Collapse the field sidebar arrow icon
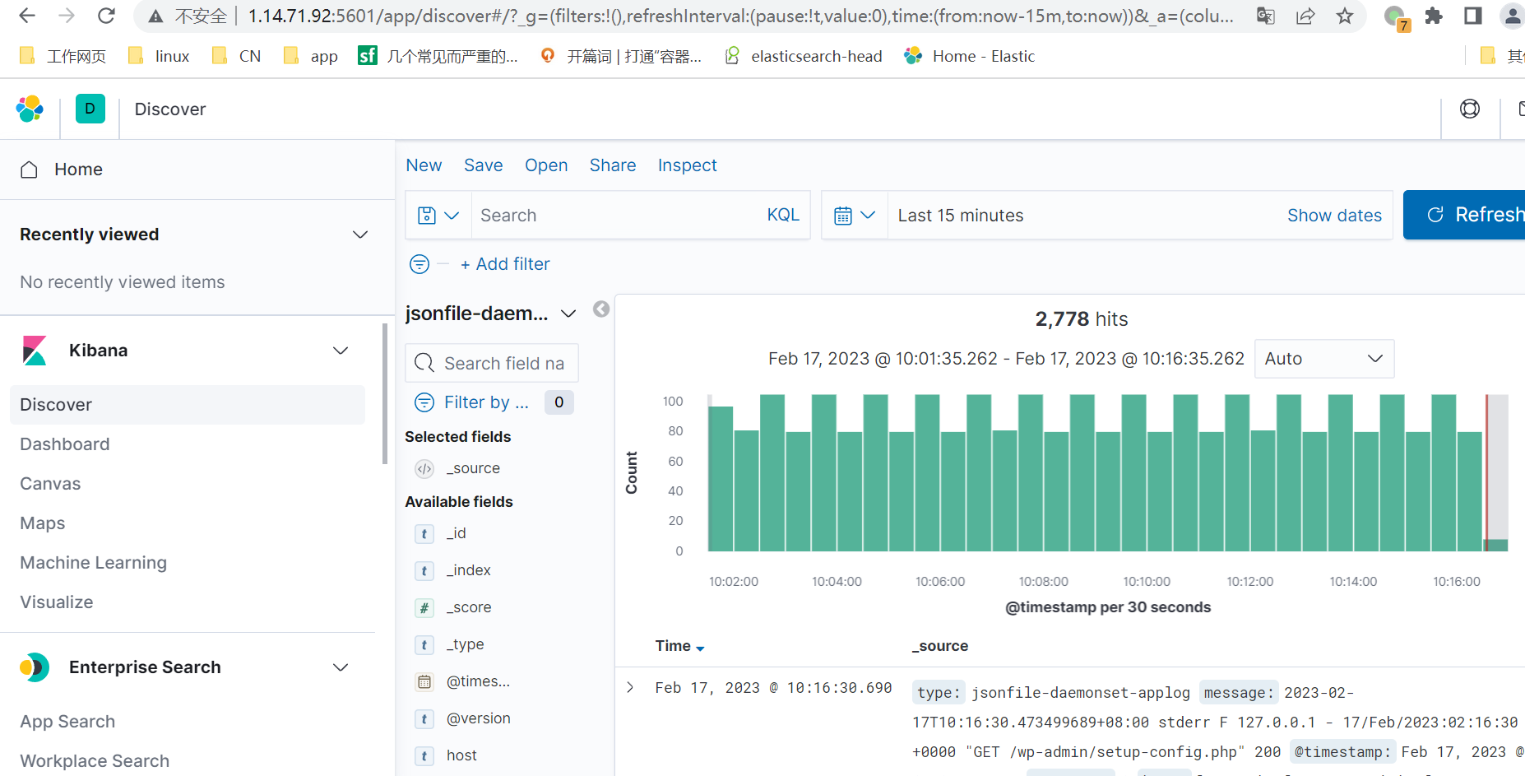This screenshot has width=1525, height=776. [x=601, y=309]
